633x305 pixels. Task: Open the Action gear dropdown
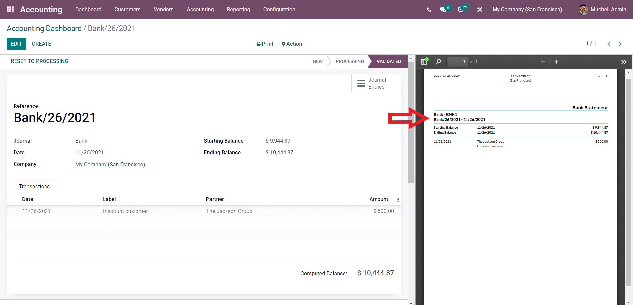tap(292, 44)
